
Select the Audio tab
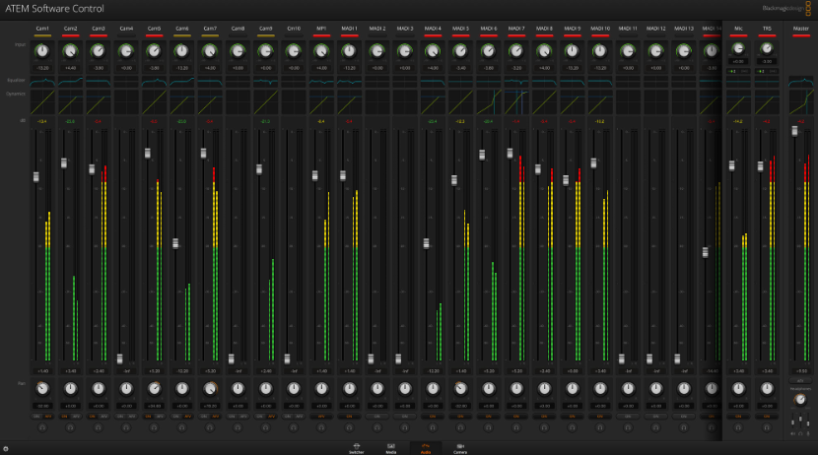[x=426, y=448]
